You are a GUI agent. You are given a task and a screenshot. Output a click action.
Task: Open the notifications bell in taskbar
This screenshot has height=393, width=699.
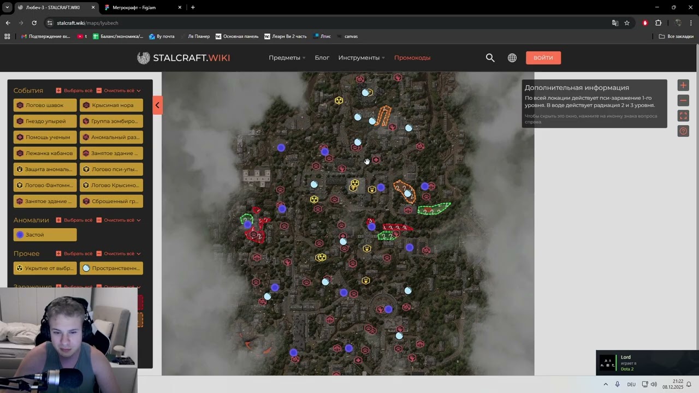click(x=689, y=384)
